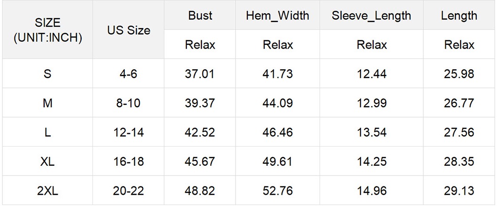
Task: Select the Length column header
Action: 459,15
